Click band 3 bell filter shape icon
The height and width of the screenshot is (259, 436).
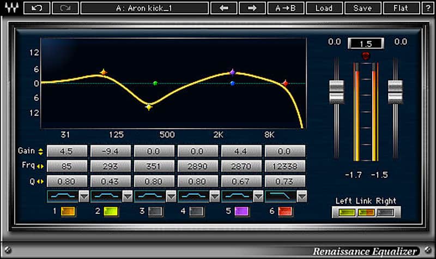point(150,196)
